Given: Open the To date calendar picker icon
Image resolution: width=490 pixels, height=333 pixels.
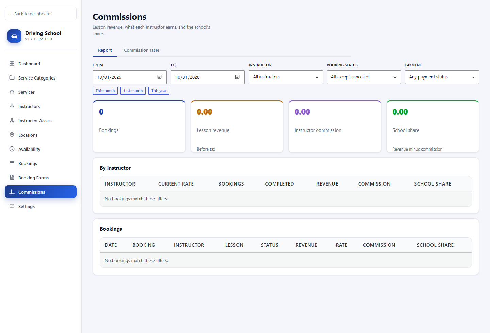Looking at the screenshot, I should (x=237, y=77).
